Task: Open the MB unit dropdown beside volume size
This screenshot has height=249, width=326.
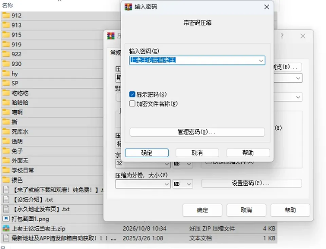Action: point(183,184)
